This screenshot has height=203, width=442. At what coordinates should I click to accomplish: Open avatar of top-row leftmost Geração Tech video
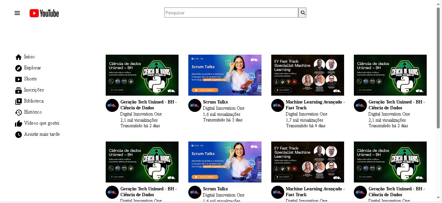112,105
